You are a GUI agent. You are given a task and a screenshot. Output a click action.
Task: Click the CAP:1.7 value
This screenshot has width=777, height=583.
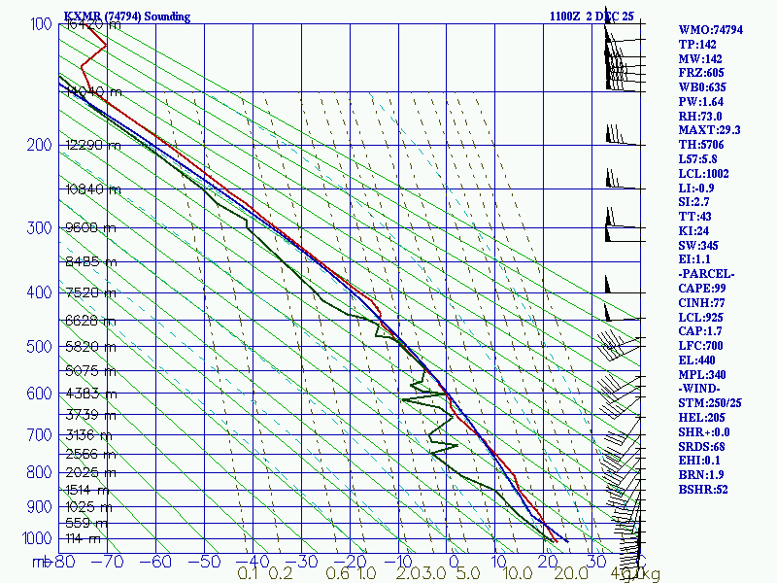click(700, 330)
